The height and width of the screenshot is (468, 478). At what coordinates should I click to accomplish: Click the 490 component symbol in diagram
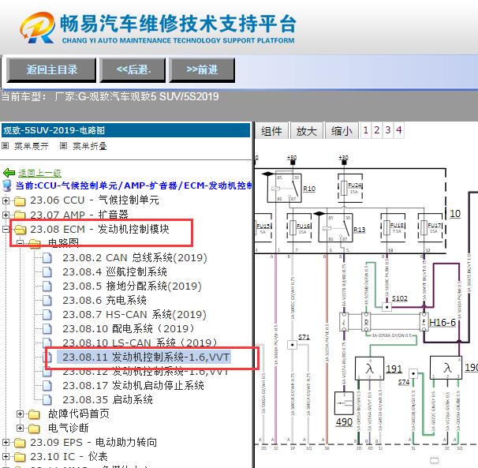[x=344, y=403]
